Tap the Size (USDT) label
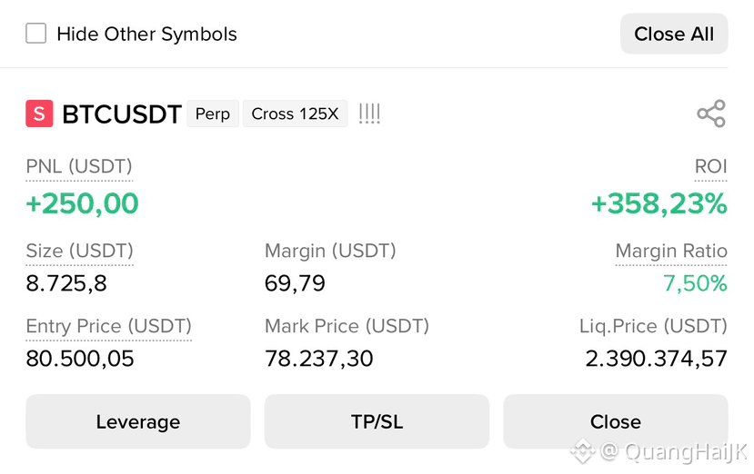The height and width of the screenshot is (474, 754). click(79, 251)
